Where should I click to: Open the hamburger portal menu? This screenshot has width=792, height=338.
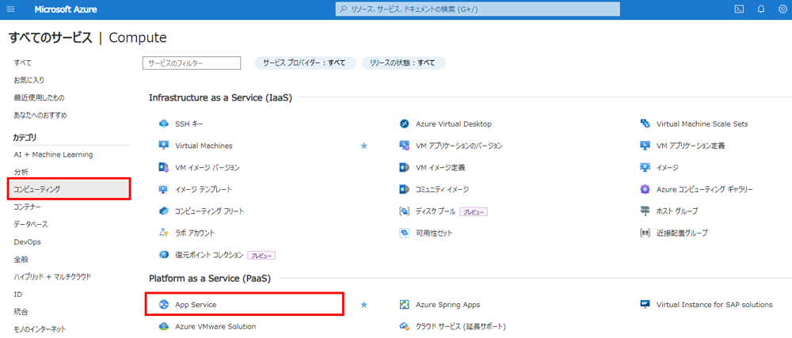click(10, 9)
